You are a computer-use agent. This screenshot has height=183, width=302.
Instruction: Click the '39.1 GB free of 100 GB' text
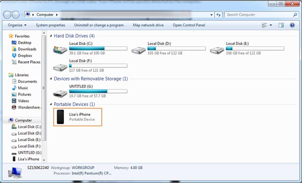[x=87, y=53]
